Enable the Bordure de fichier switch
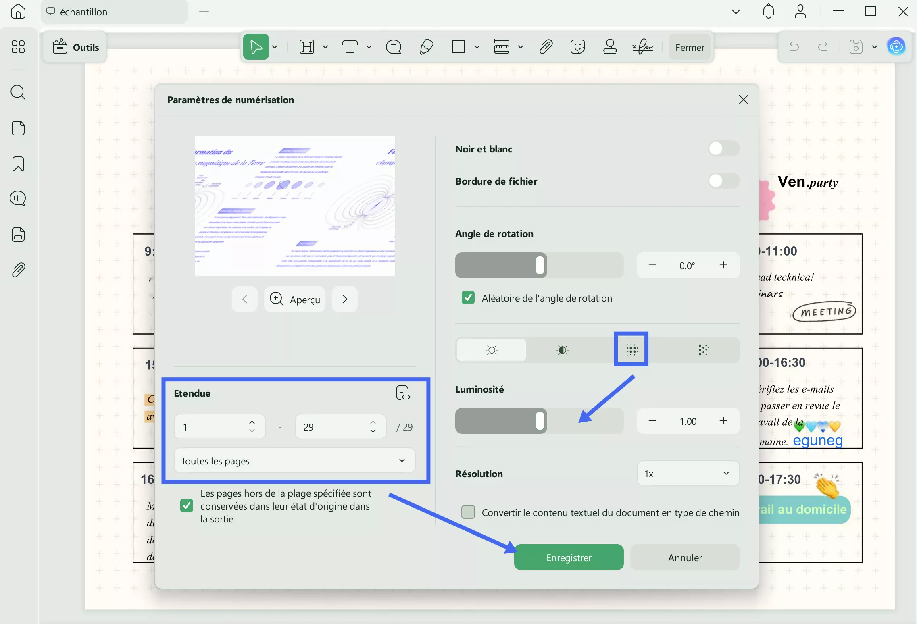This screenshot has width=917, height=624. (x=723, y=181)
